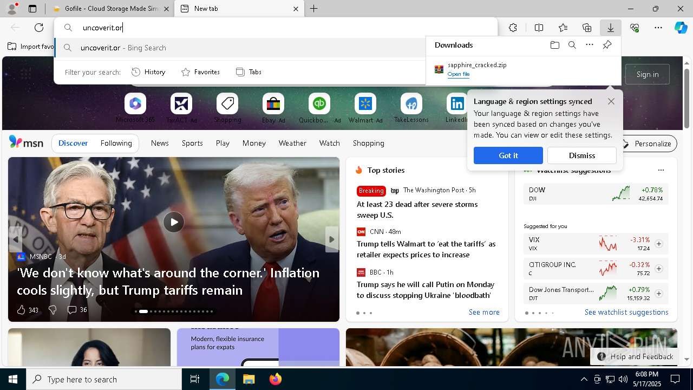Dislike the inflation story thumbs down

pyautogui.click(x=53, y=310)
